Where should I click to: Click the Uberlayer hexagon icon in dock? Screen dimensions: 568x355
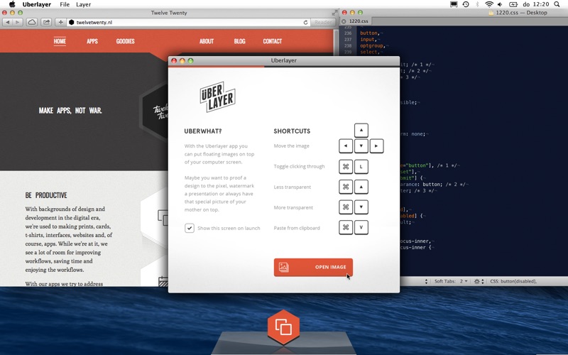(x=283, y=327)
